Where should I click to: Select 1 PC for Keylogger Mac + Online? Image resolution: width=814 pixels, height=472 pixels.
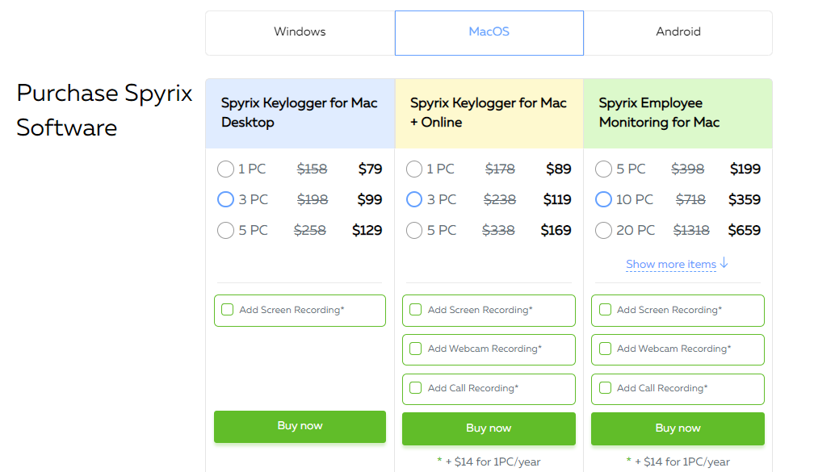tap(414, 169)
